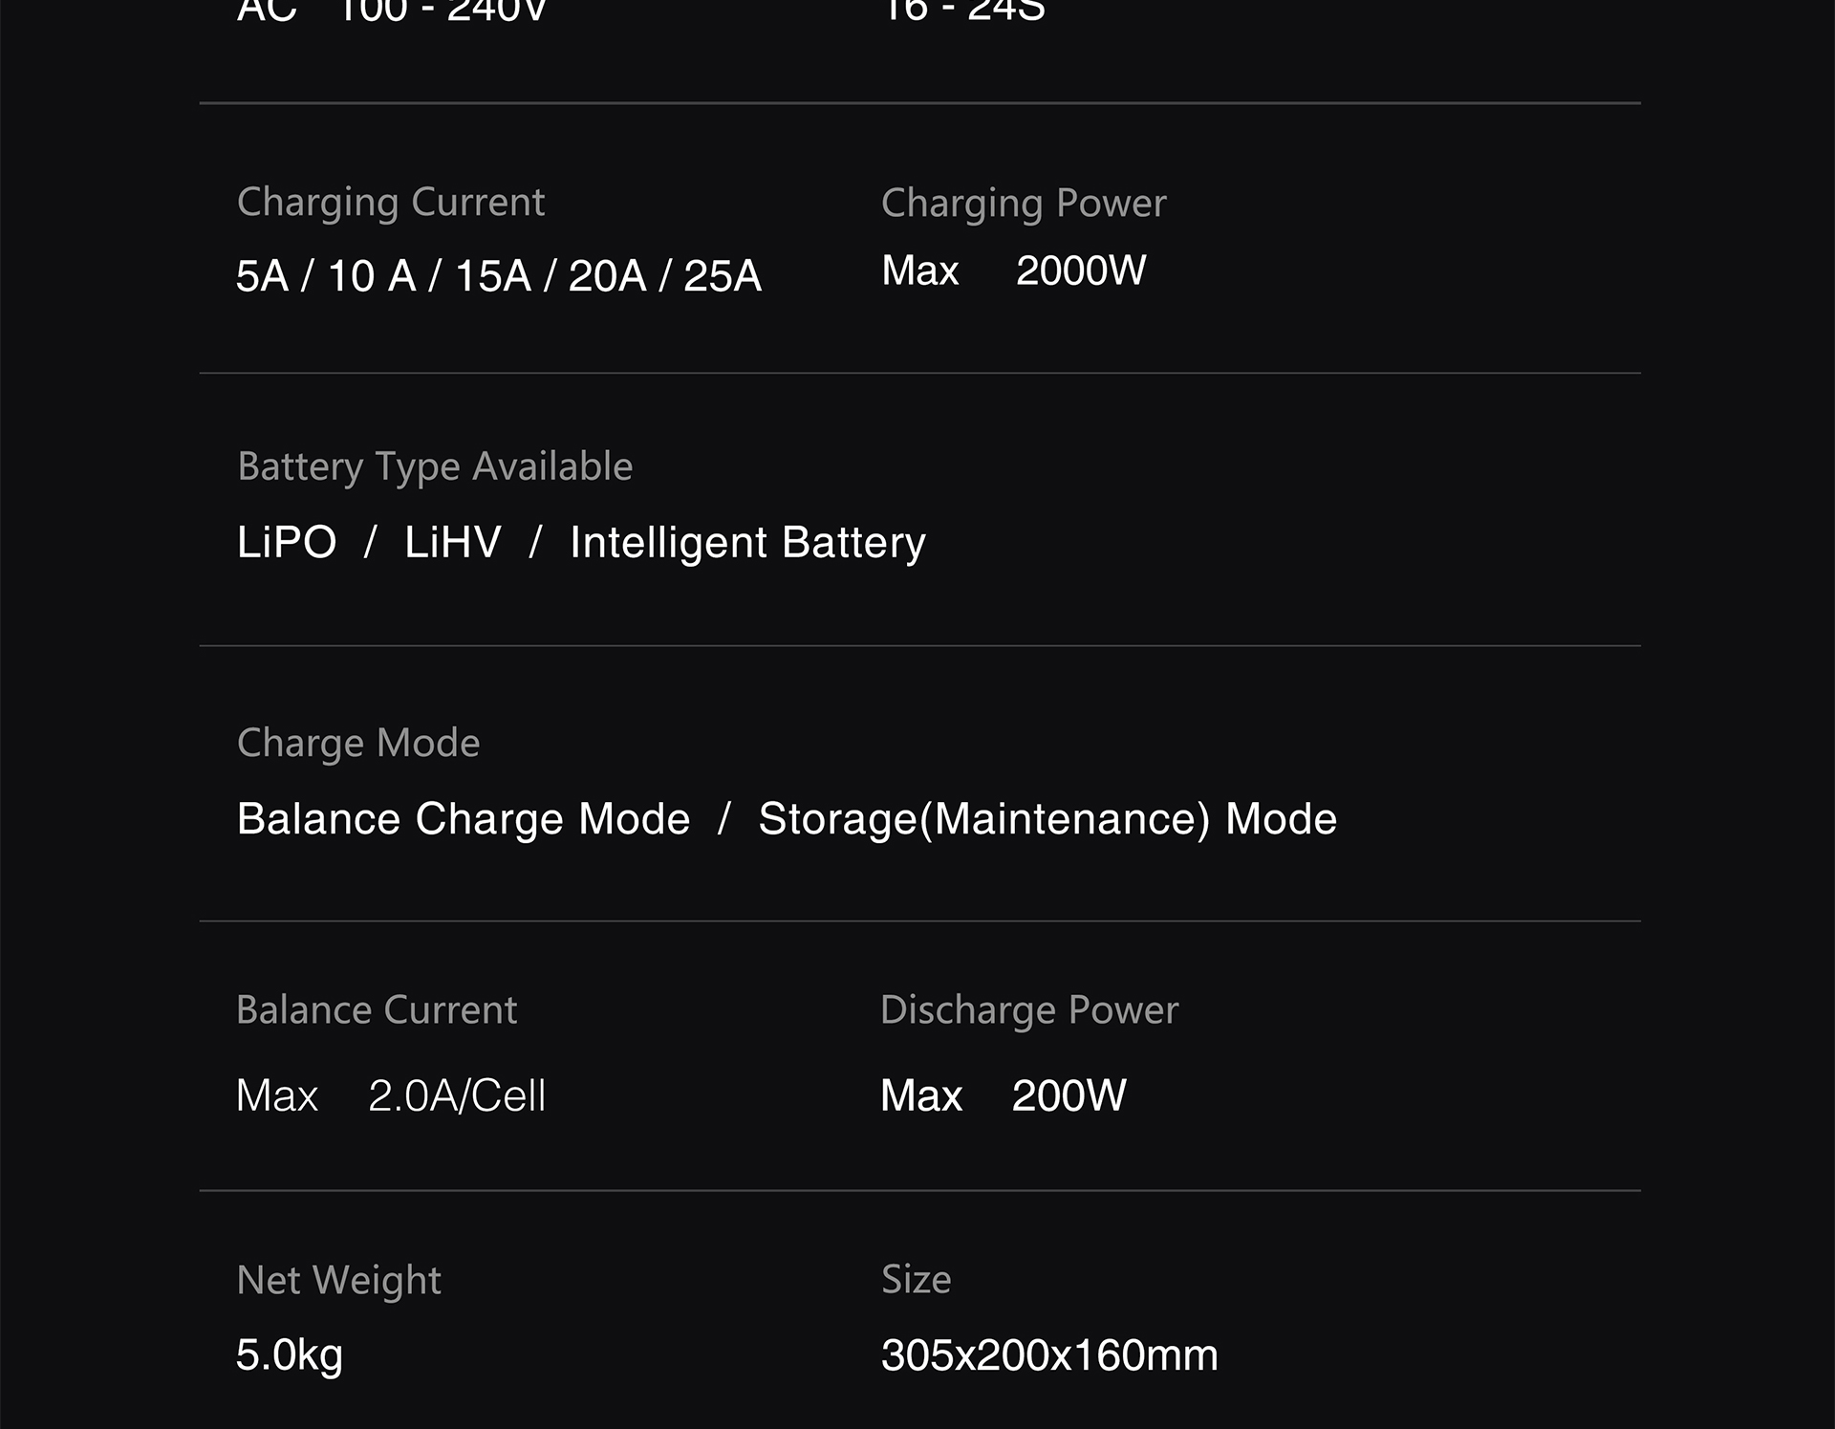1835x1429 pixels.
Task: Click the Balance Current heading
Action: coord(376,1010)
